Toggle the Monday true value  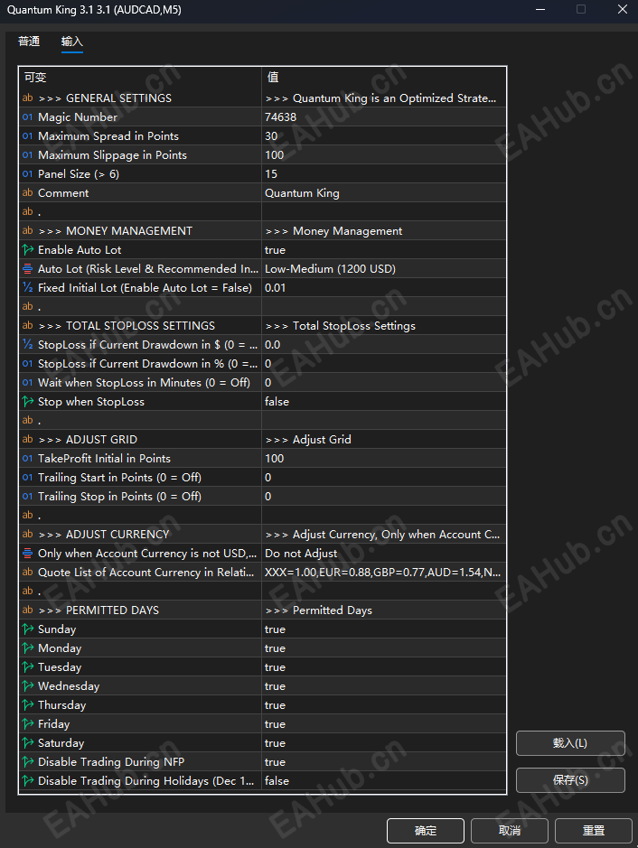pyautogui.click(x=384, y=648)
